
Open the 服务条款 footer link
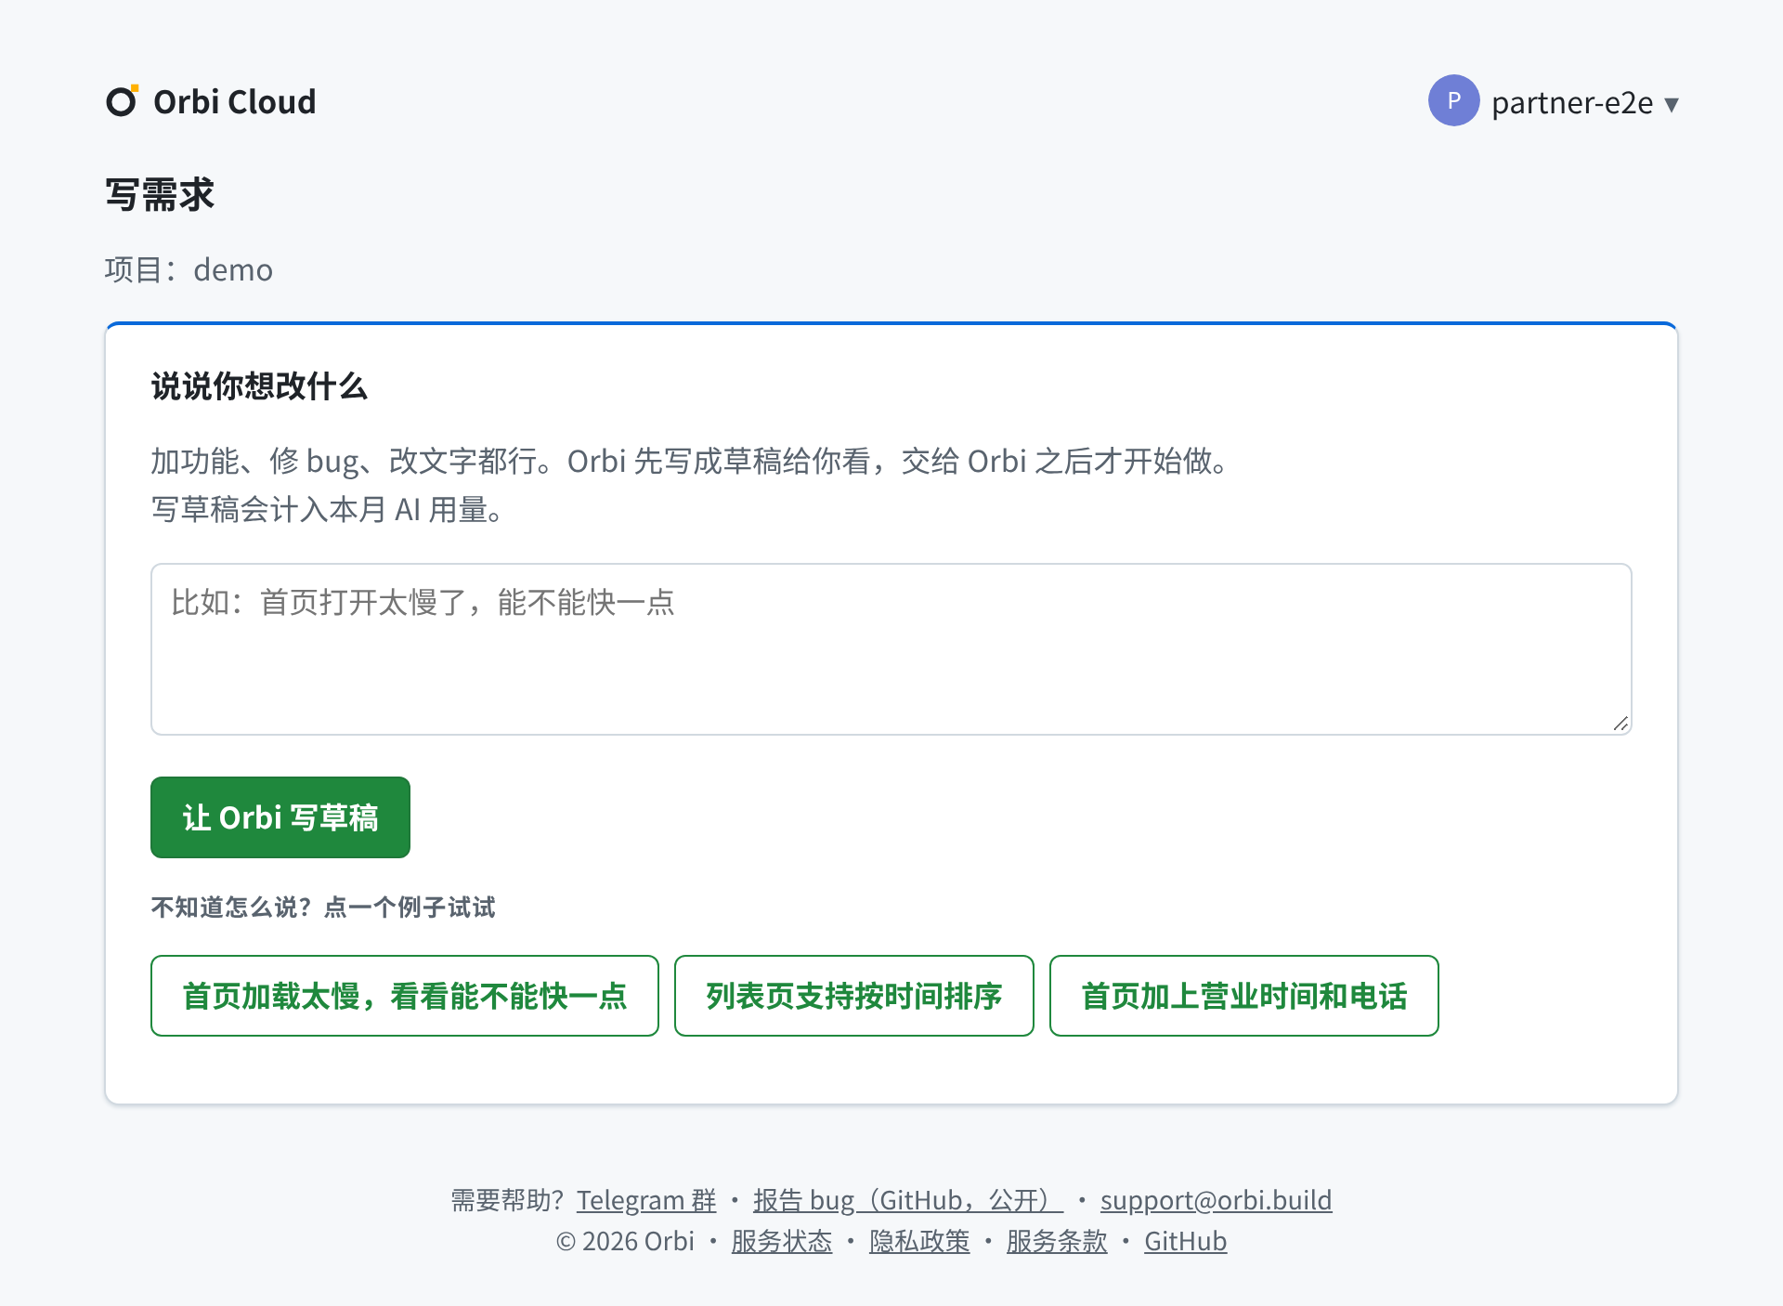(1057, 1241)
